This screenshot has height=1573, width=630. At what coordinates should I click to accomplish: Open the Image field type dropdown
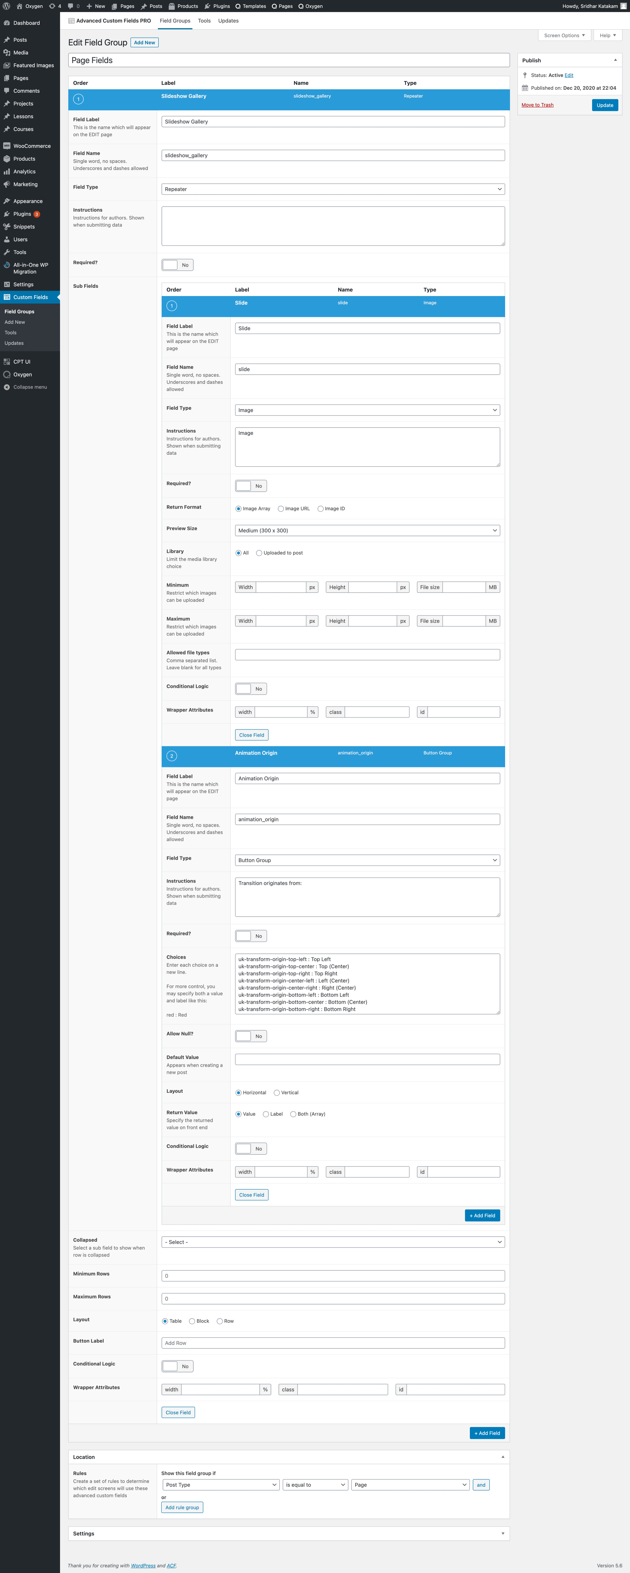(367, 410)
